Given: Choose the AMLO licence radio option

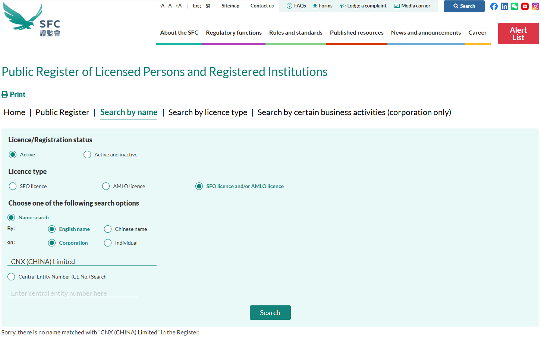Looking at the screenshot, I should 106,186.
